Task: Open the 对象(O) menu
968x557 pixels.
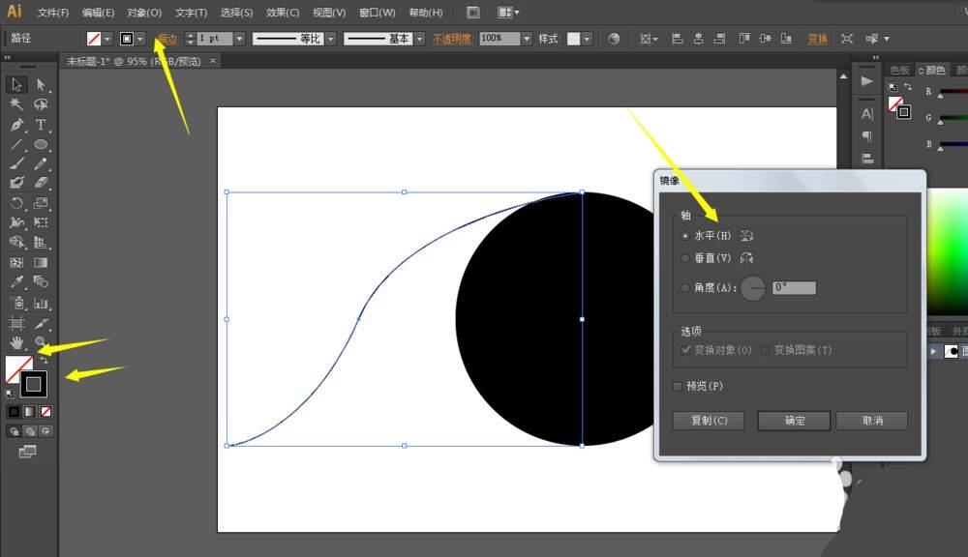Action: [144, 13]
